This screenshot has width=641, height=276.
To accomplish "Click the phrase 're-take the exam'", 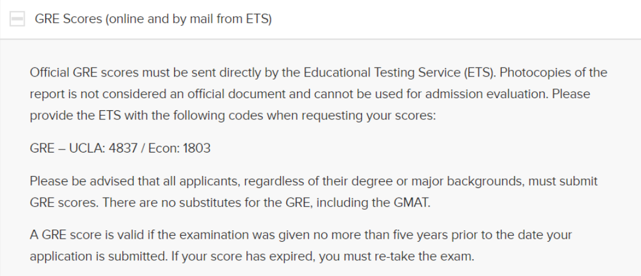I will pos(433,257).
